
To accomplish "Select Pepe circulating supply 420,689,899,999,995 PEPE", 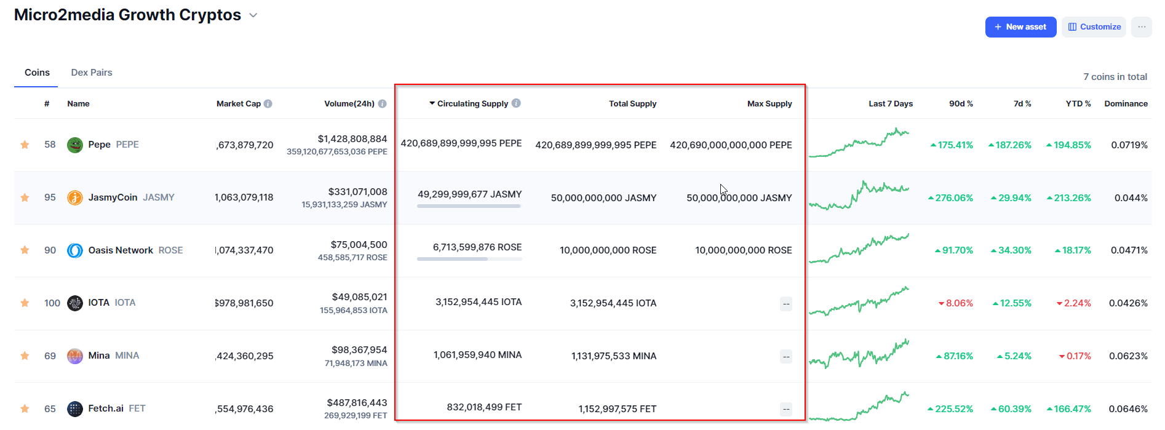I will coord(461,143).
